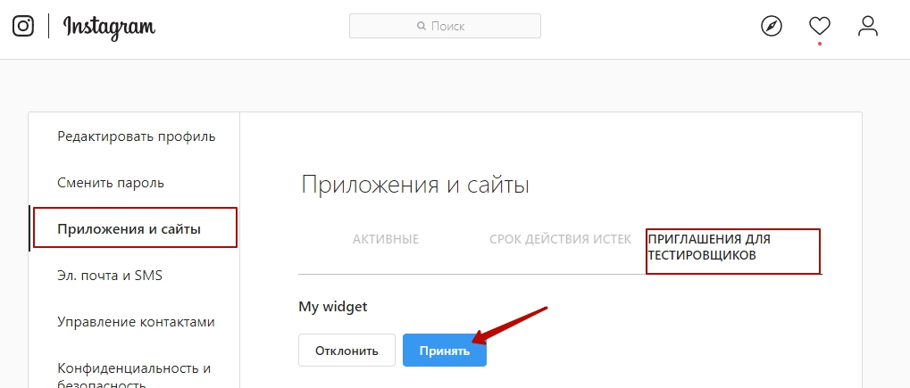Click the Instagram wordmark logo
910x388 pixels.
(109, 28)
